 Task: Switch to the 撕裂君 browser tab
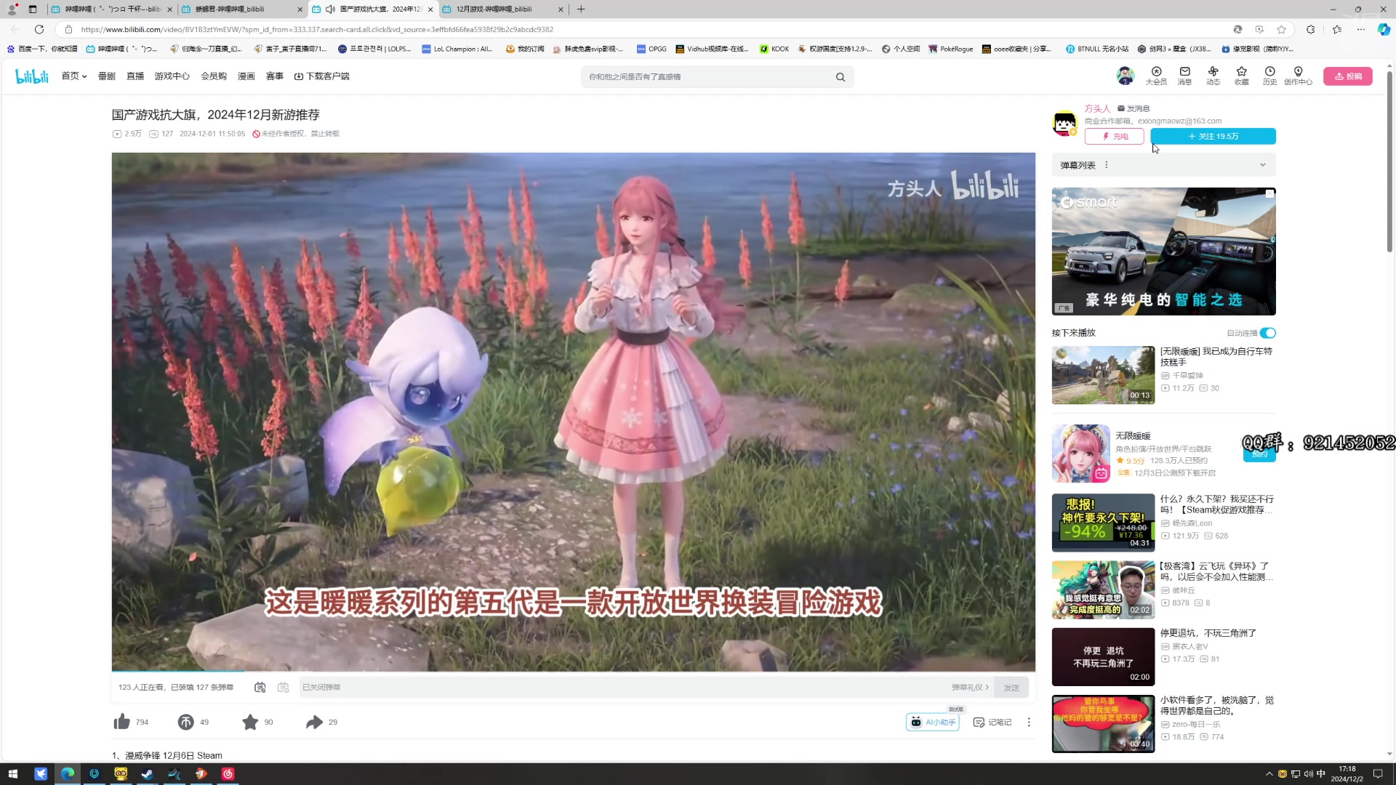click(x=241, y=9)
